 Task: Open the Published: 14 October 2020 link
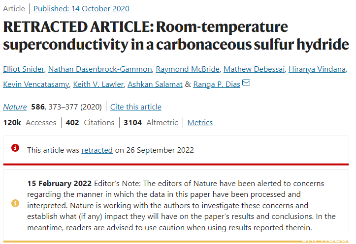coord(81,9)
